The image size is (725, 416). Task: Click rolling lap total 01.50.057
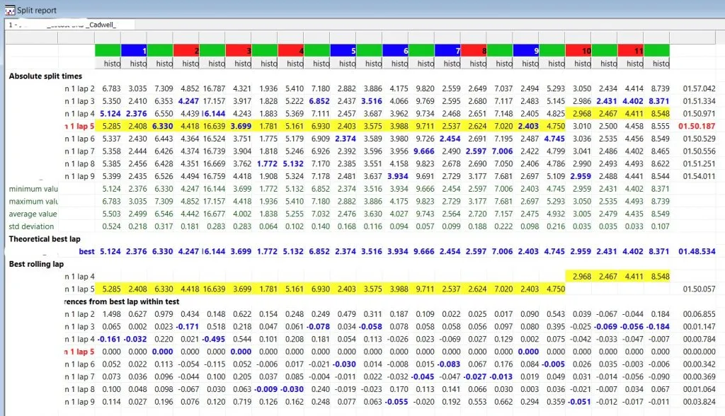pyautogui.click(x=699, y=289)
